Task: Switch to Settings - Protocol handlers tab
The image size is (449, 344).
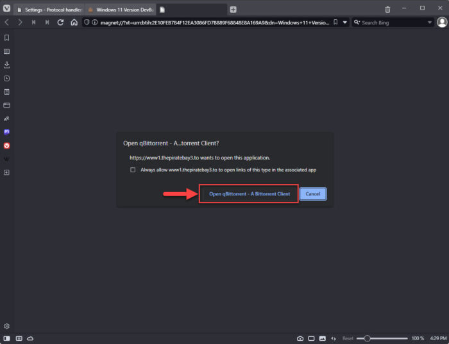Action: coord(49,10)
